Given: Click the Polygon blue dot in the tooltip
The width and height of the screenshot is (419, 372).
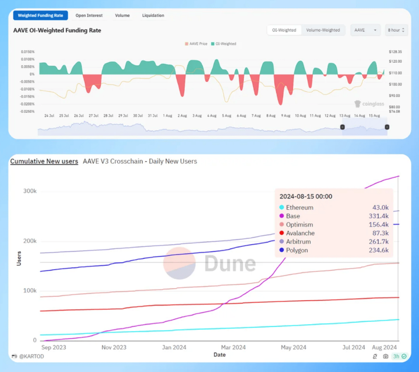Looking at the screenshot, I should [281, 250].
